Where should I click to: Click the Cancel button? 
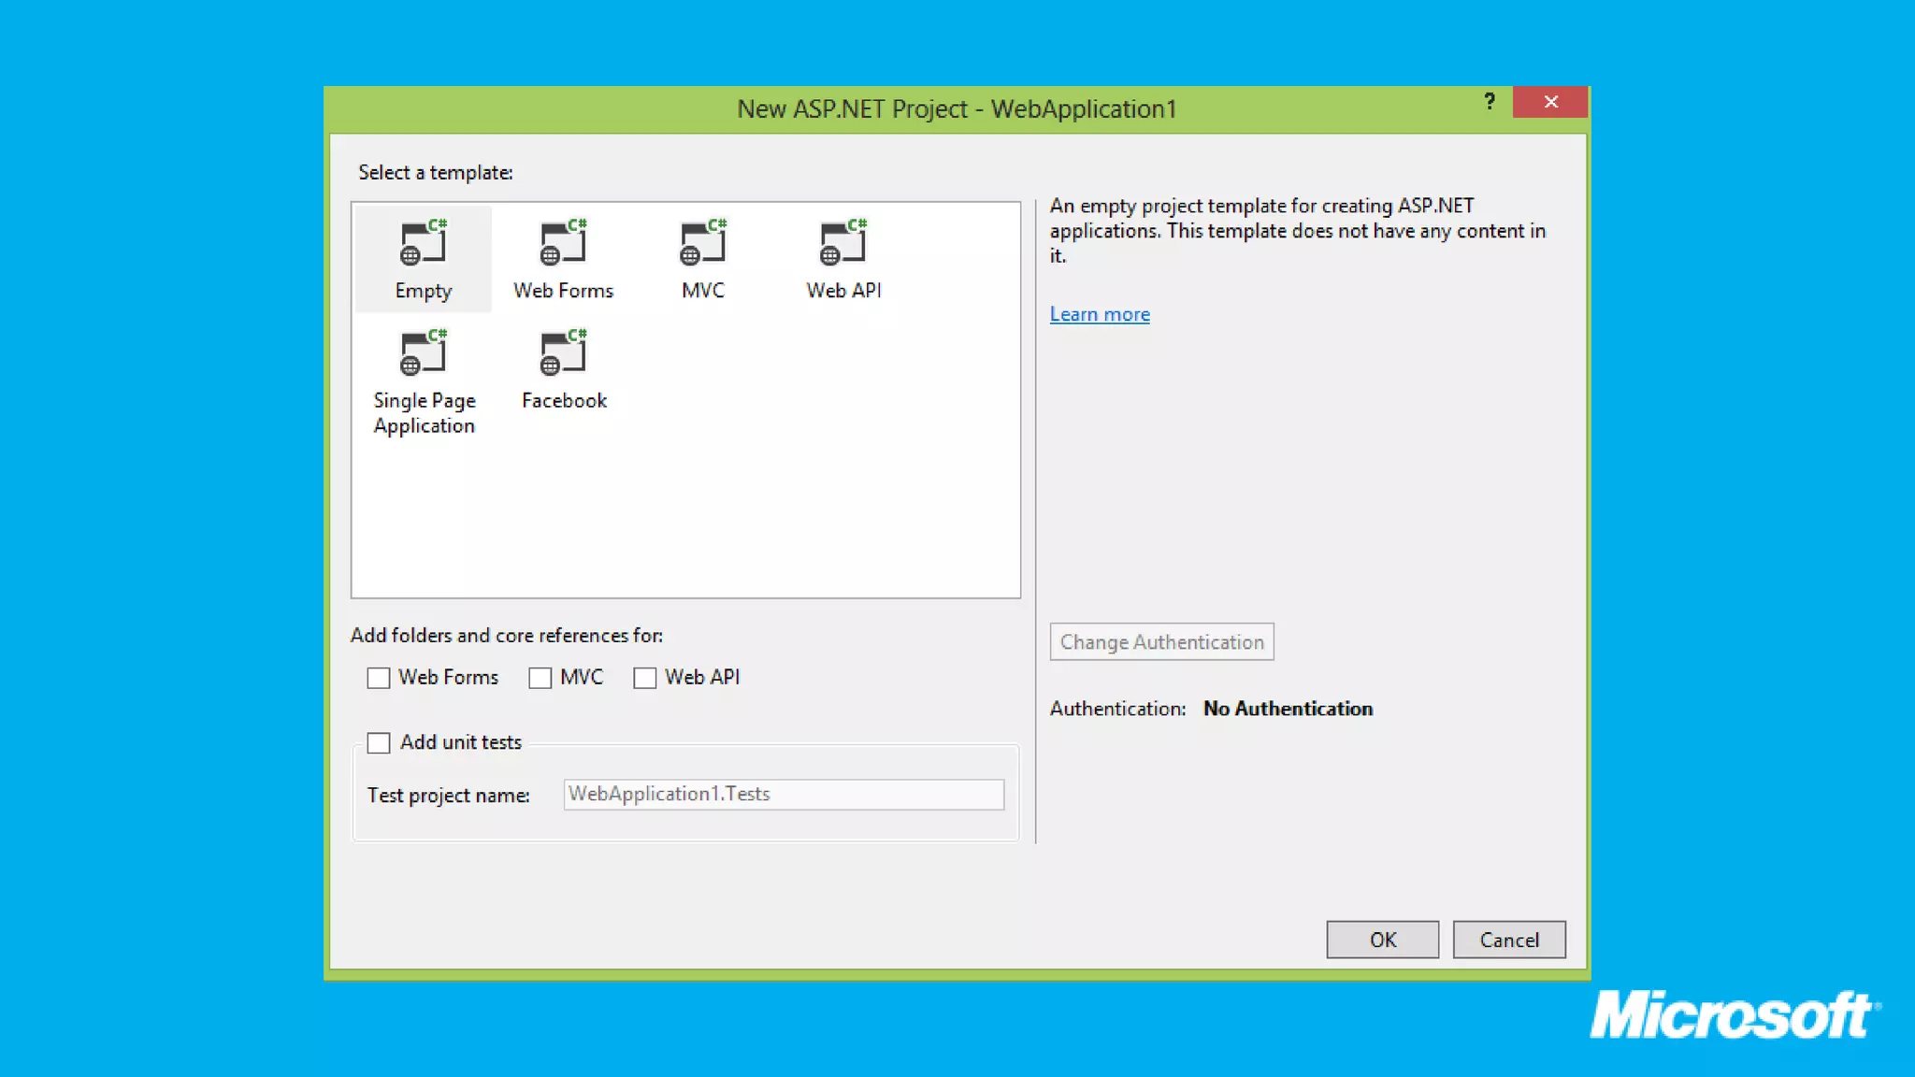1508,940
